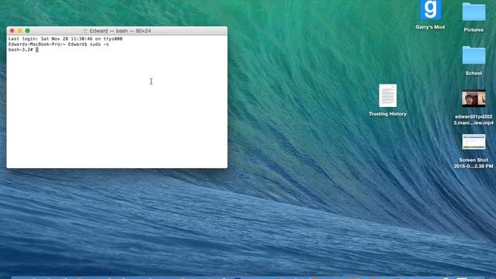Screen dimensions: 496x279
Task: Minimize Terminal with the yellow button
Action: pyautogui.click(x=19, y=31)
